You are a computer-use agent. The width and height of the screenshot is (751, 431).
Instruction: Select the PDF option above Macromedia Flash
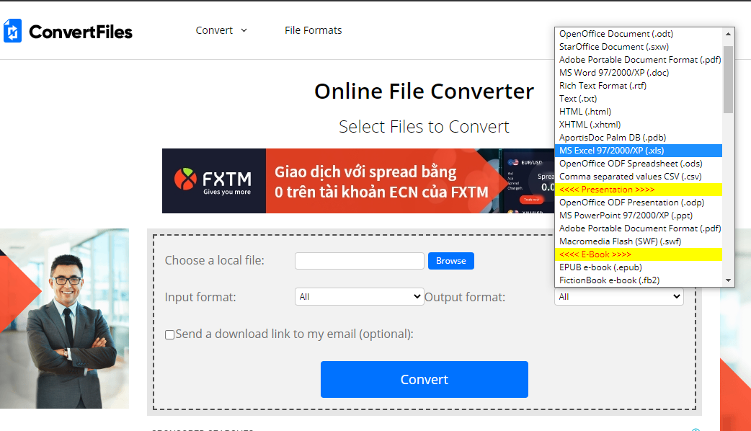coord(639,228)
